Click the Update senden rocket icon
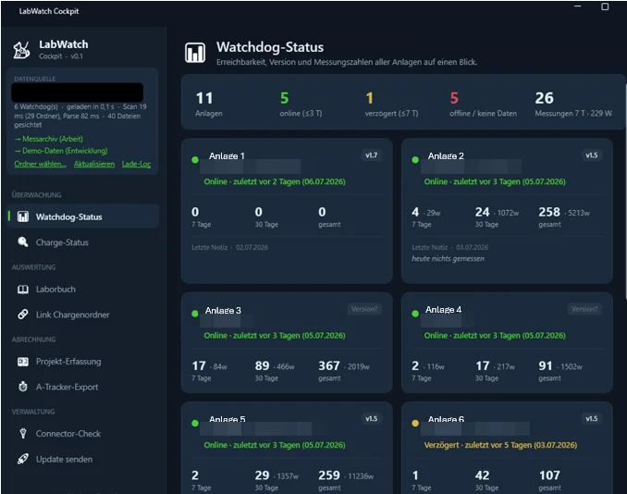Screen dimensions: 627x494 [x=23, y=459]
